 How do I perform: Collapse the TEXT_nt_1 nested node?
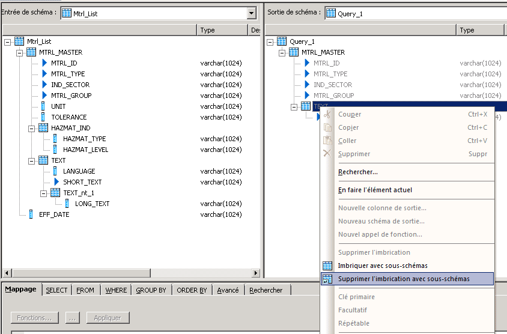(x=43, y=193)
